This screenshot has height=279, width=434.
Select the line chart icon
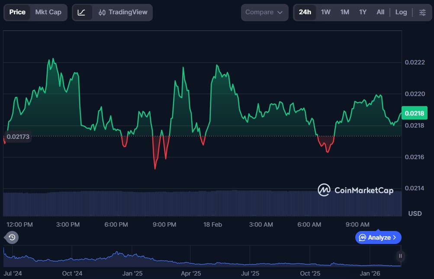[x=82, y=13]
